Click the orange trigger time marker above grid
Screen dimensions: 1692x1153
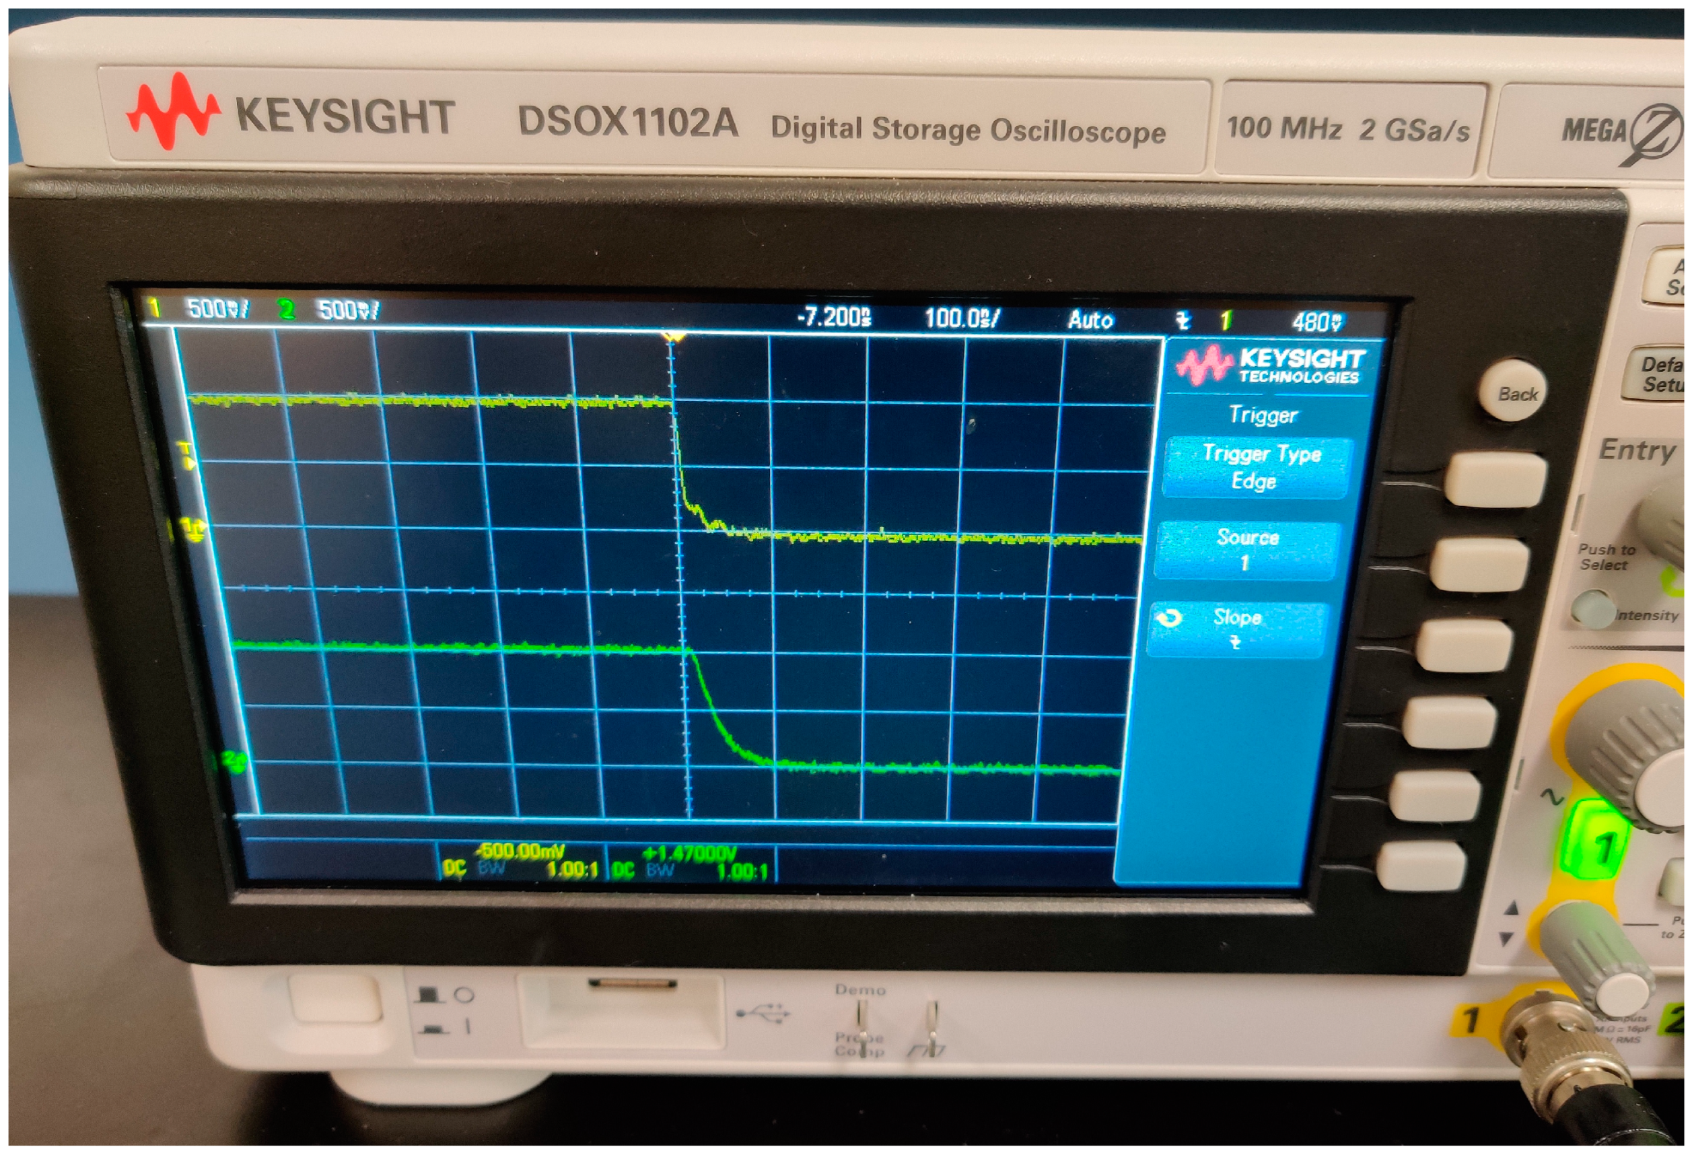point(674,338)
